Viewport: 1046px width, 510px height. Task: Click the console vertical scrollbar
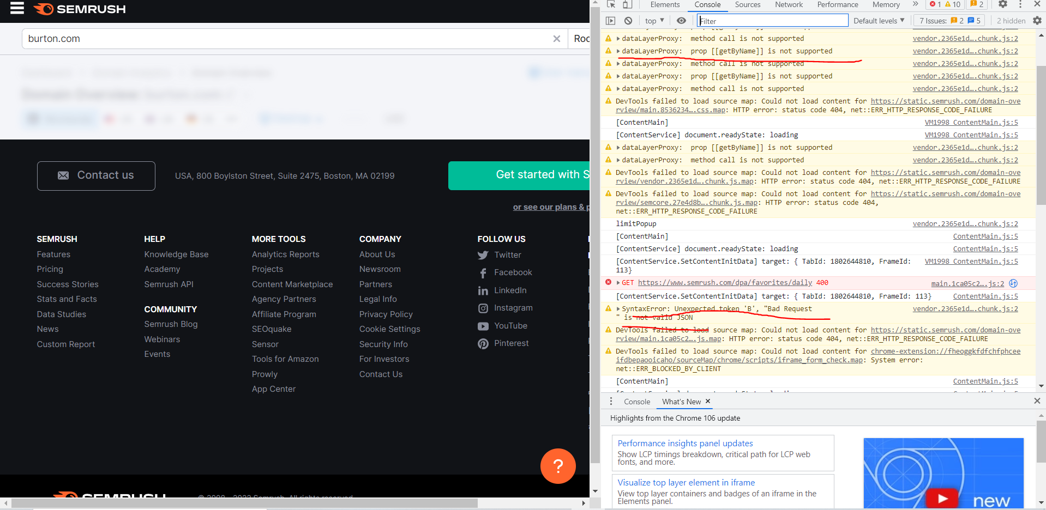1041,136
